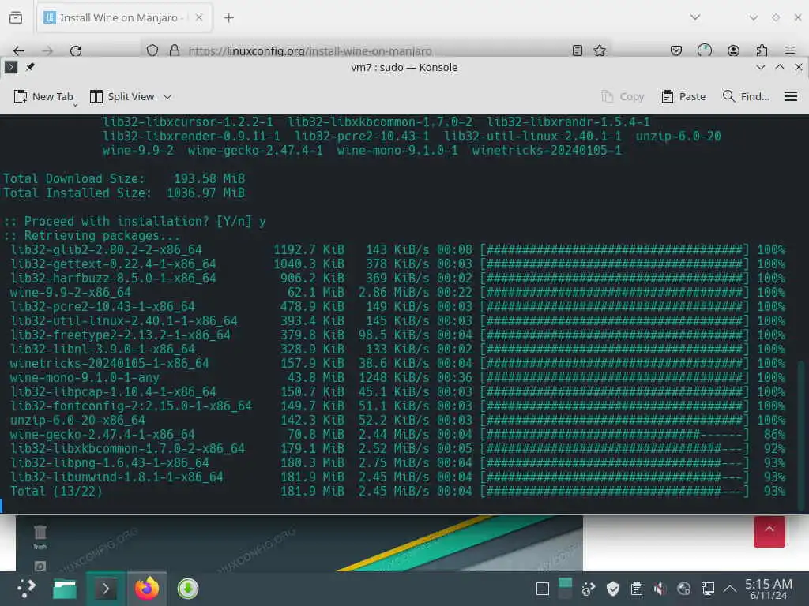Screen dimensions: 809x606
Task: Open the application launcher in taskbar
Action: click(26, 588)
